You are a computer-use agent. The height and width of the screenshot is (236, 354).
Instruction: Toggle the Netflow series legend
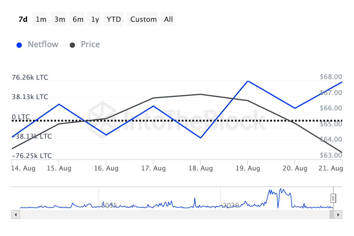point(43,45)
